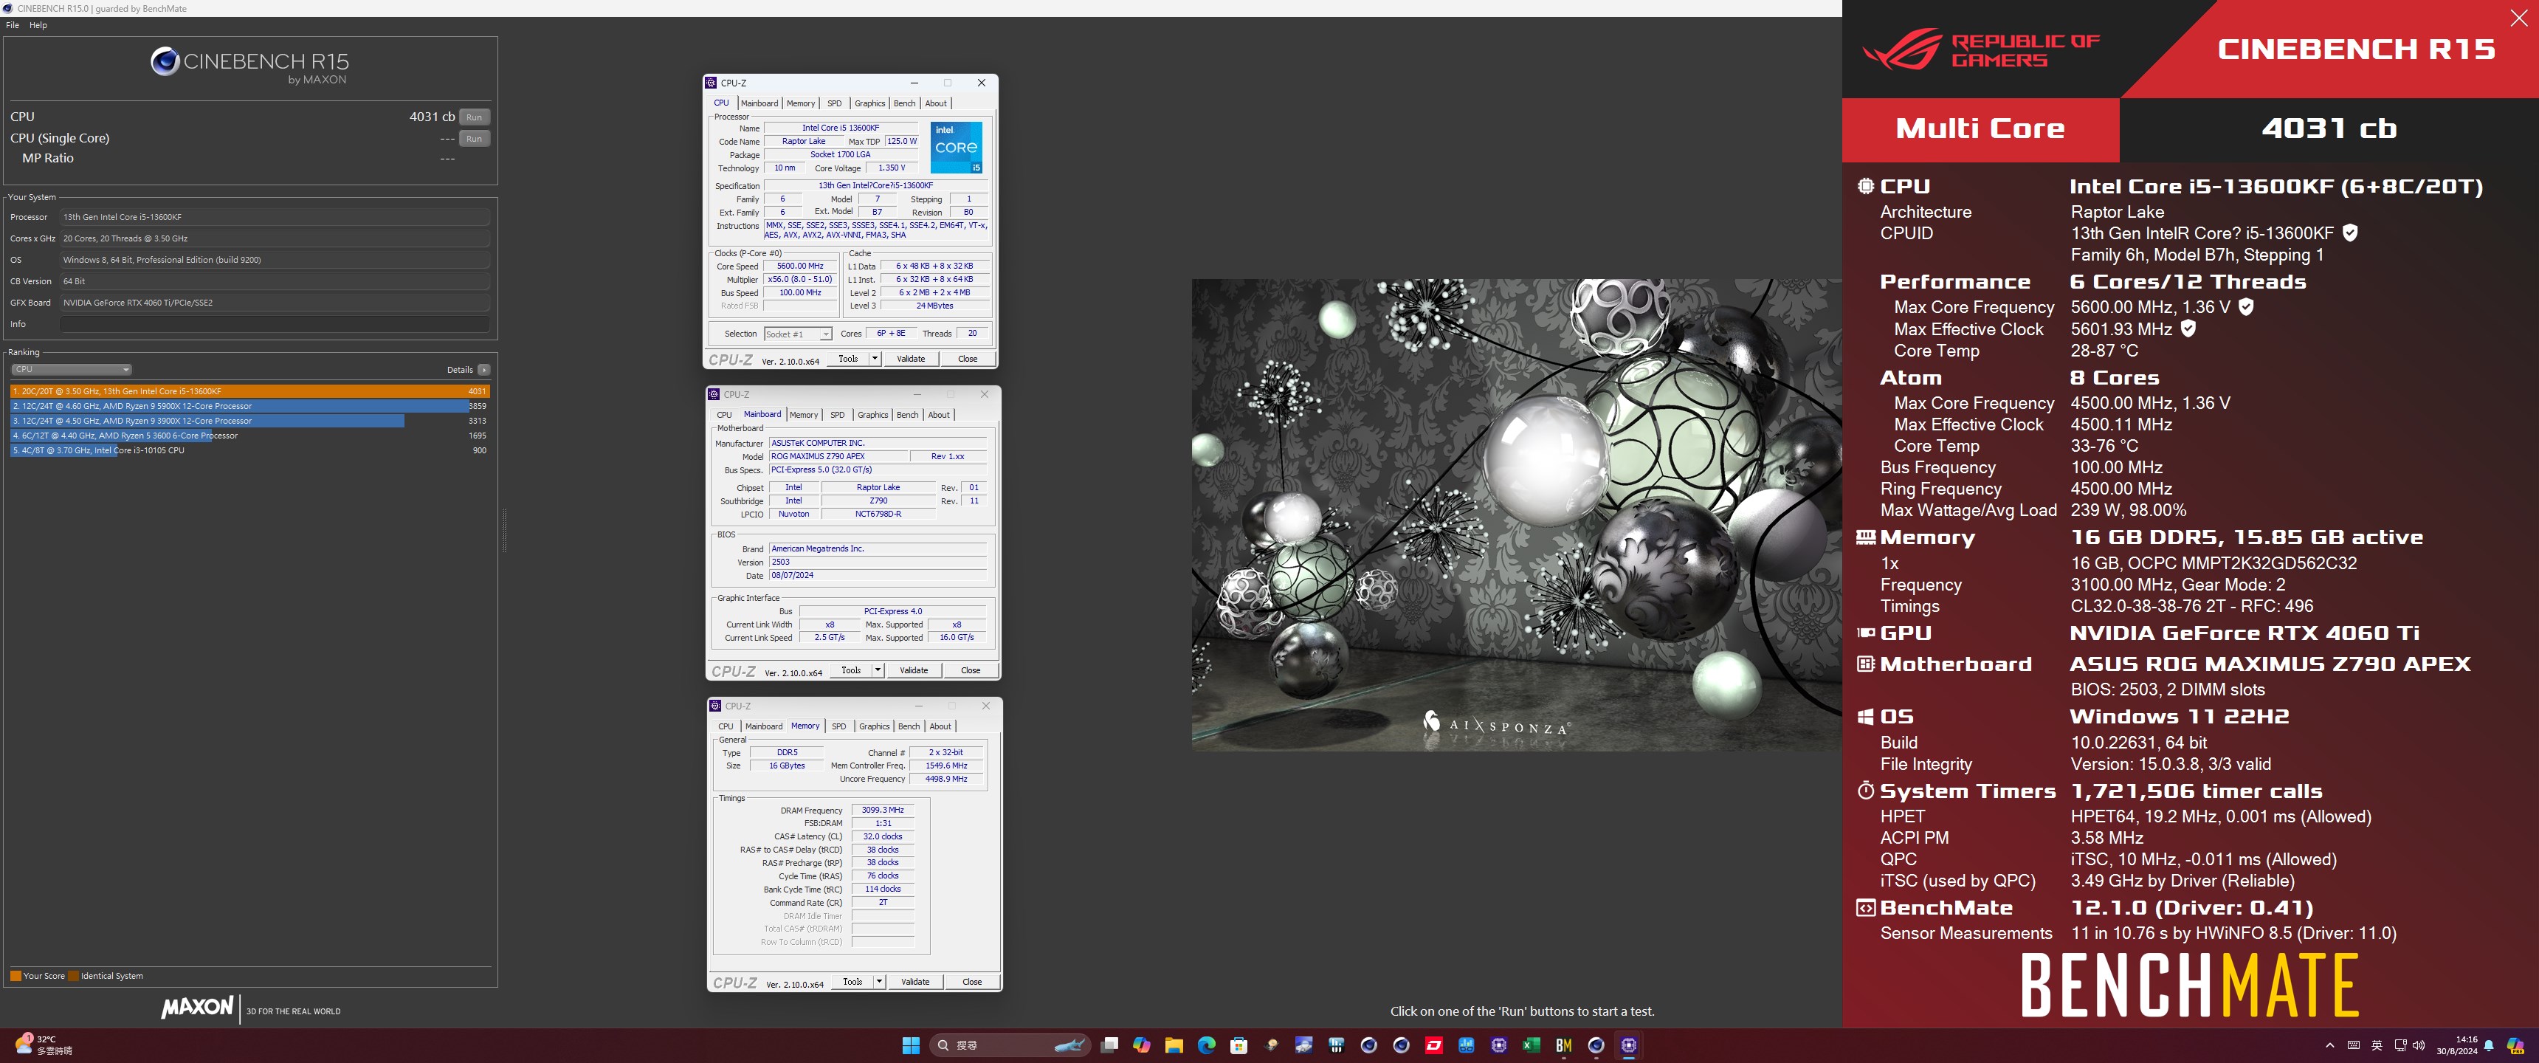
Task: Open the notification bell in the tray
Action: click(2489, 1045)
